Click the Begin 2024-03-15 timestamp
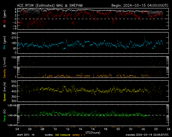The height and width of the screenshot is (137, 172). pyautogui.click(x=137, y=5)
